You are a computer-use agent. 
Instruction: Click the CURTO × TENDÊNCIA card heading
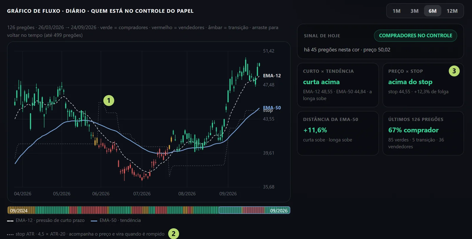(328, 71)
